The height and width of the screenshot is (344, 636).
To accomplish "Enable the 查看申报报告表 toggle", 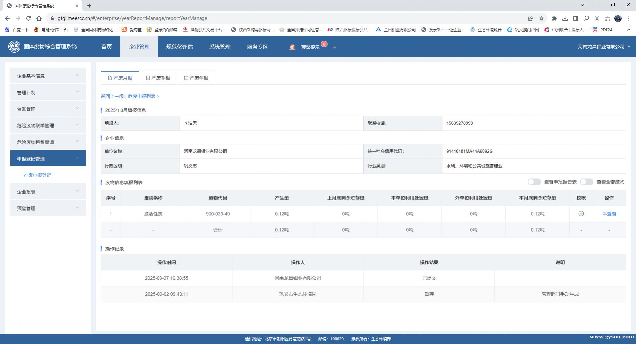I will pyautogui.click(x=534, y=182).
